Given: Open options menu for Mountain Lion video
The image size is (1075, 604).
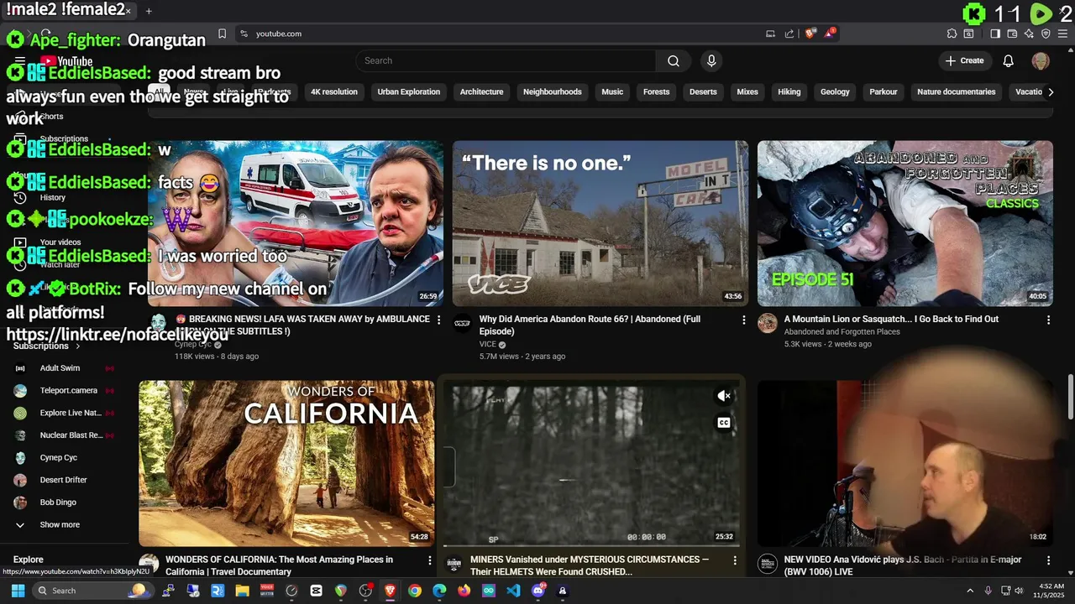Looking at the screenshot, I should point(1048,320).
